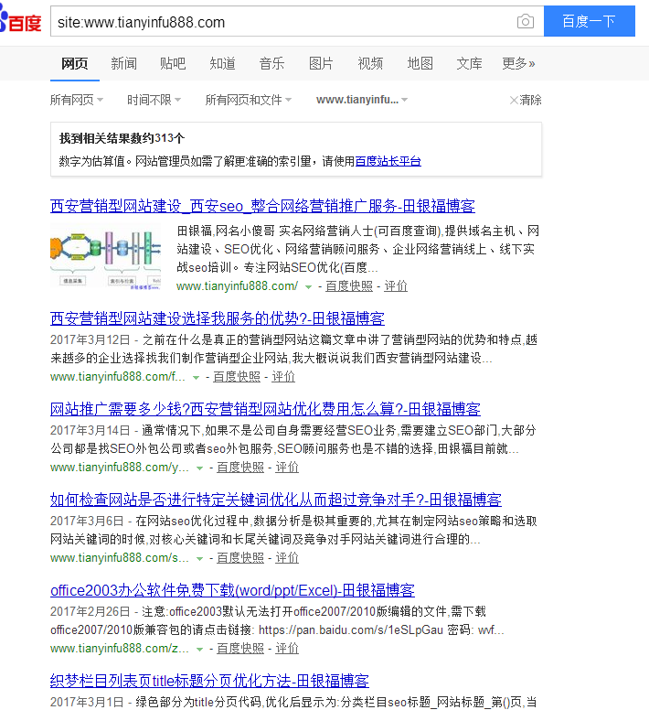Open result 西安营销型网站建设_西安seo_整合网络营销推广服务
The width and height of the screenshot is (649, 710).
point(262,206)
